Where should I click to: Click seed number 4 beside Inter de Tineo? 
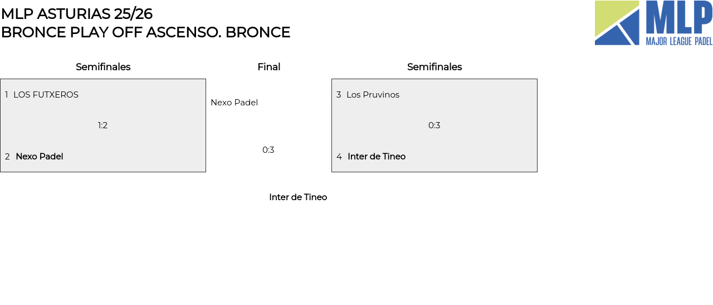click(x=339, y=157)
